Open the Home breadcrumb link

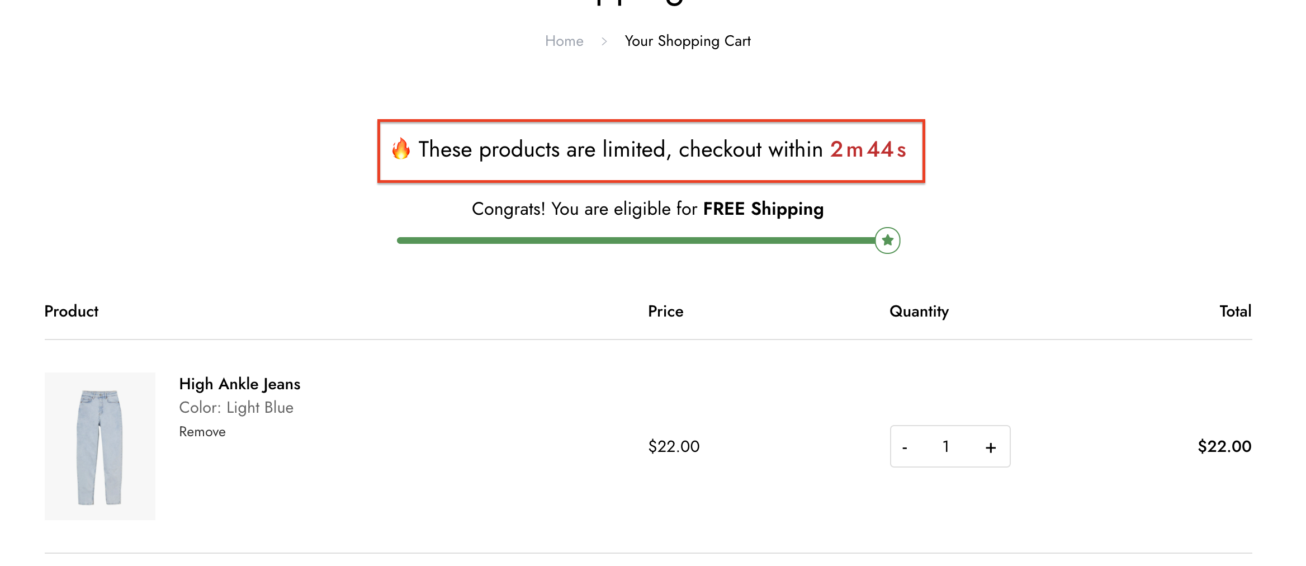pyautogui.click(x=564, y=41)
